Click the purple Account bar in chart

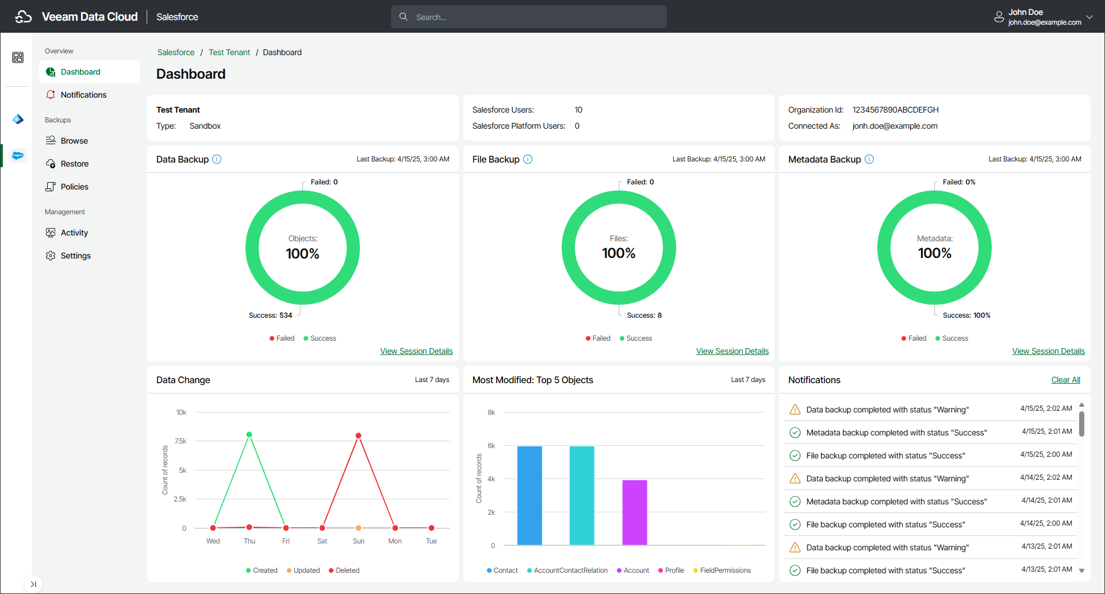coord(635,512)
